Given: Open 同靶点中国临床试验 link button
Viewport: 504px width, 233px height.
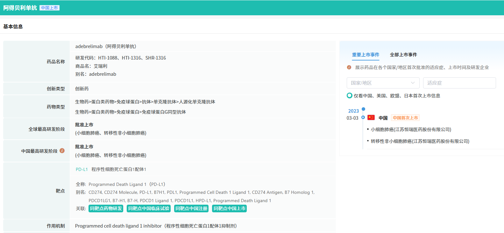Looking at the screenshot, I should pos(149,208).
